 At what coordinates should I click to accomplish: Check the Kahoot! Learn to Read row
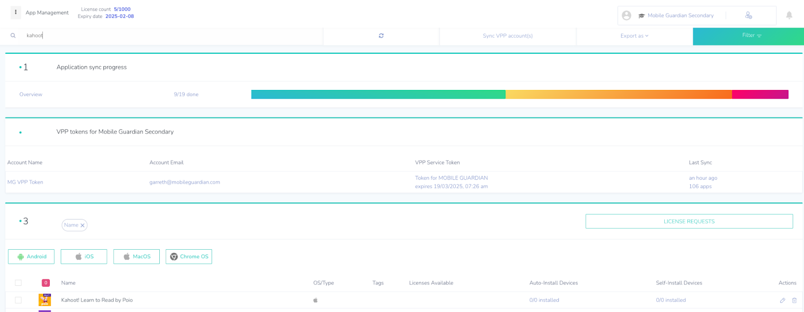pos(18,300)
